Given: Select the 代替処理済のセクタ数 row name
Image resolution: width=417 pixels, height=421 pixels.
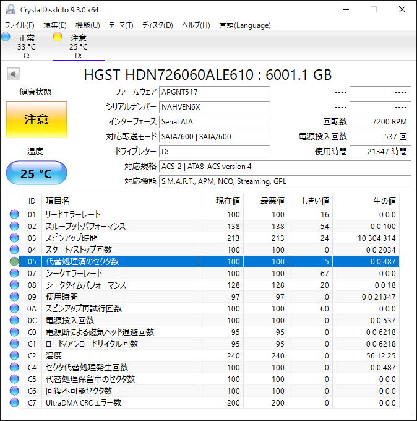Looking at the screenshot, I should pos(82,261).
